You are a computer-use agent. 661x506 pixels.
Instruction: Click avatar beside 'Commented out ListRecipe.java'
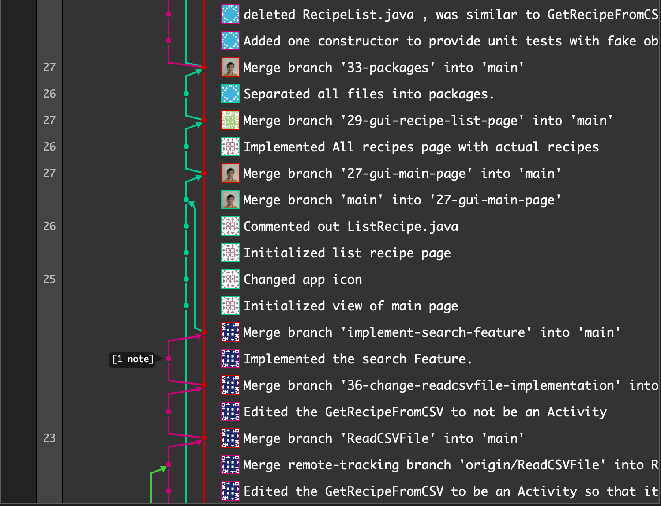[230, 226]
